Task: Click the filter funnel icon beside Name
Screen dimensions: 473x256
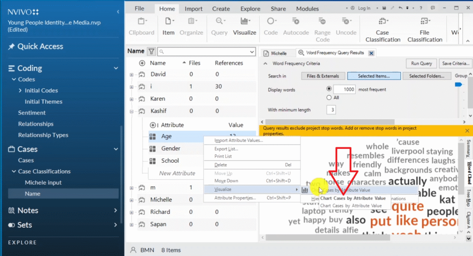Action: (x=152, y=51)
